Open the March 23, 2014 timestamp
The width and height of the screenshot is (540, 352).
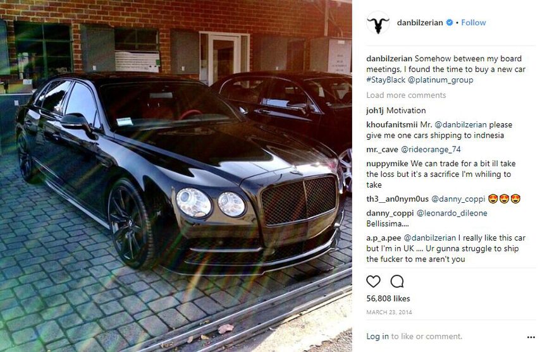[389, 312]
